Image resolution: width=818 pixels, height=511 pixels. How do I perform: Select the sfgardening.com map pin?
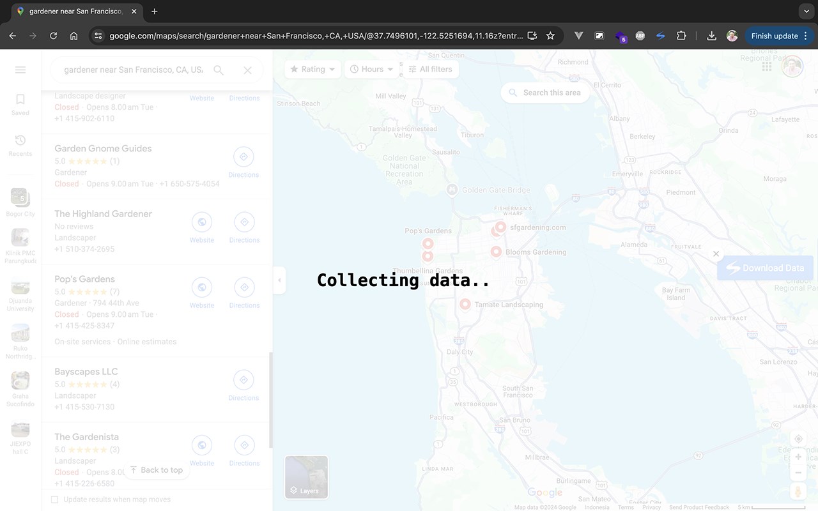click(500, 227)
